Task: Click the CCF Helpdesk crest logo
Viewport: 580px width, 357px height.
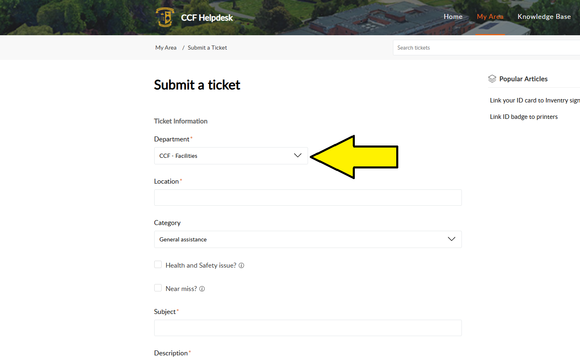Action: pos(165,17)
